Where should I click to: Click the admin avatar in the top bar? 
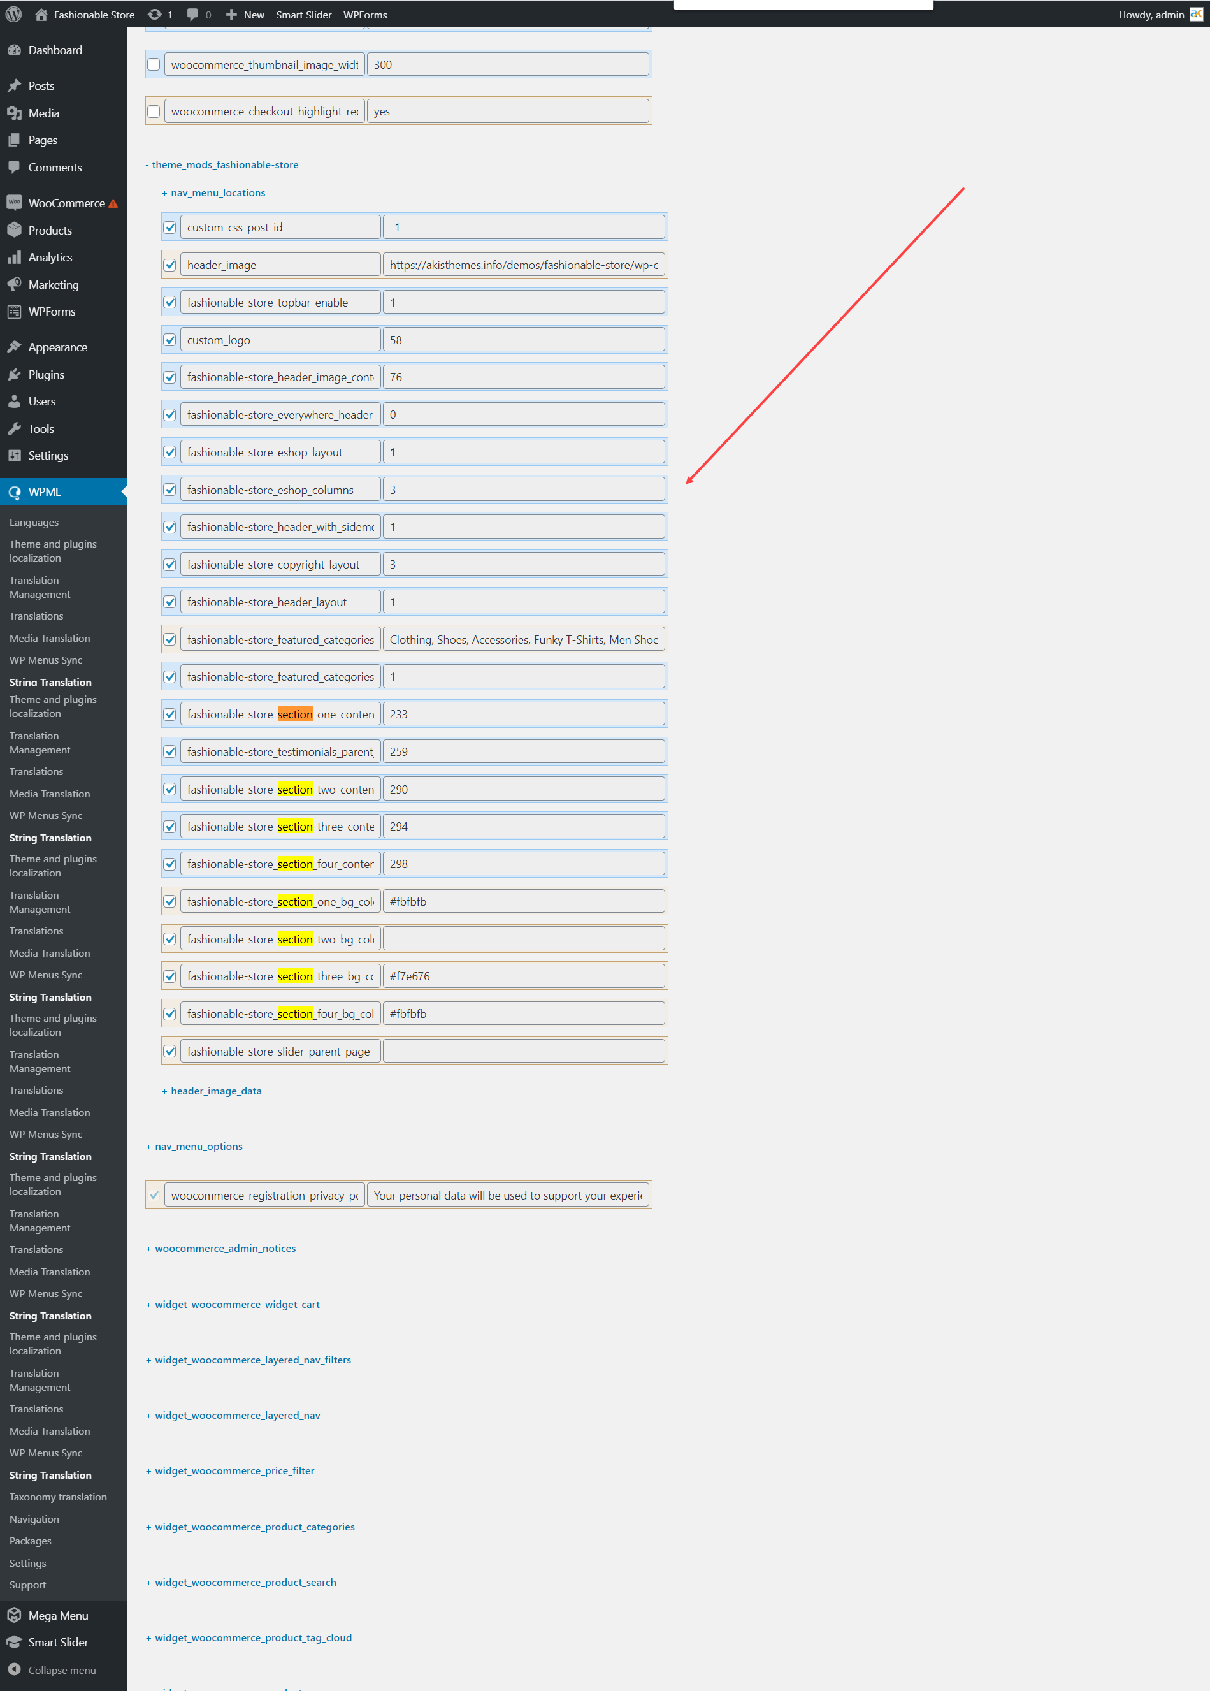(x=1196, y=14)
